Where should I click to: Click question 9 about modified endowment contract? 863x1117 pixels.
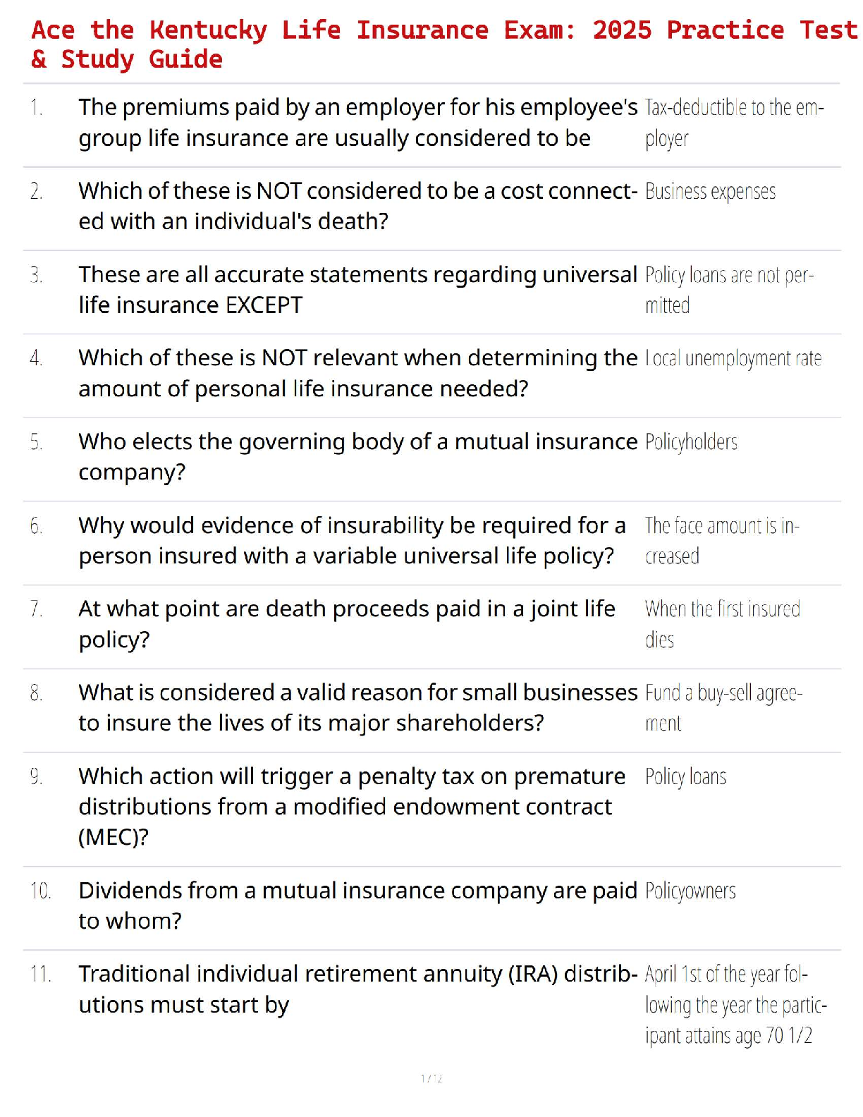tap(351, 806)
